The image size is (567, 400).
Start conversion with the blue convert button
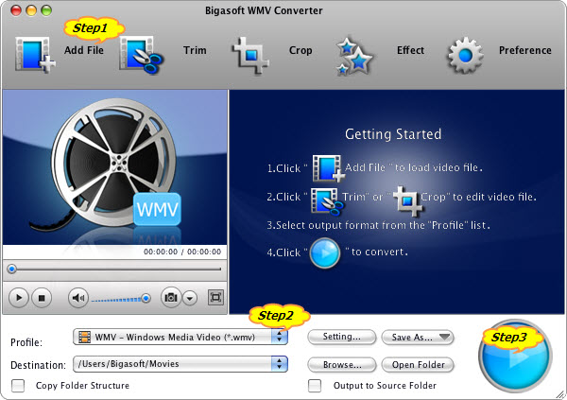pyautogui.click(x=515, y=356)
